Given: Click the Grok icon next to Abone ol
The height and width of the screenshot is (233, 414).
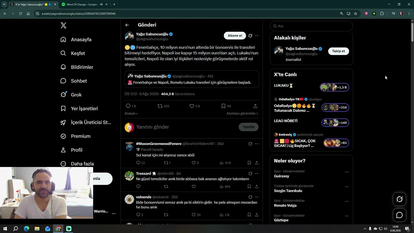Looking at the screenshot, I should [x=250, y=36].
